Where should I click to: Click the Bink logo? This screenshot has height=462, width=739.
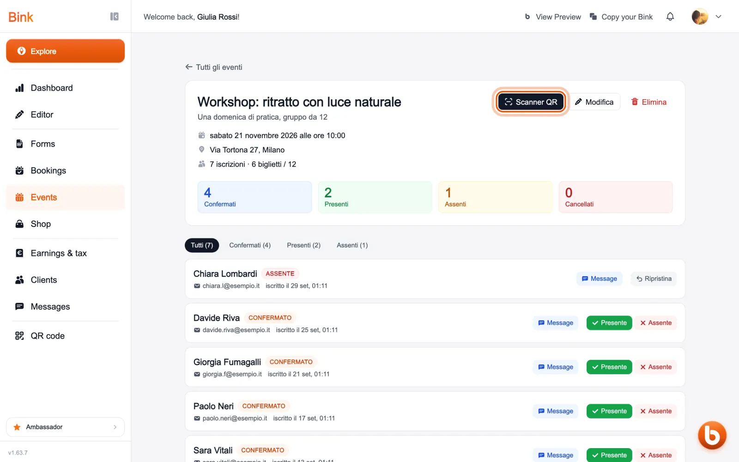21,17
